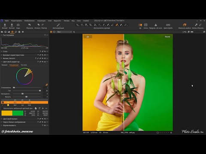Click the Сглаживание slider handle
The image size is (206, 154).
pos(14,88)
